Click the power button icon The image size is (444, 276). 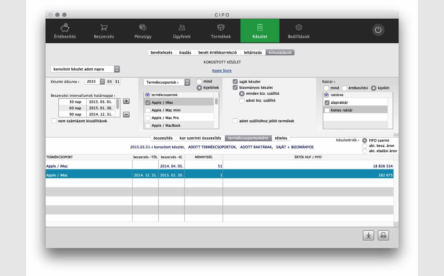pos(378,30)
